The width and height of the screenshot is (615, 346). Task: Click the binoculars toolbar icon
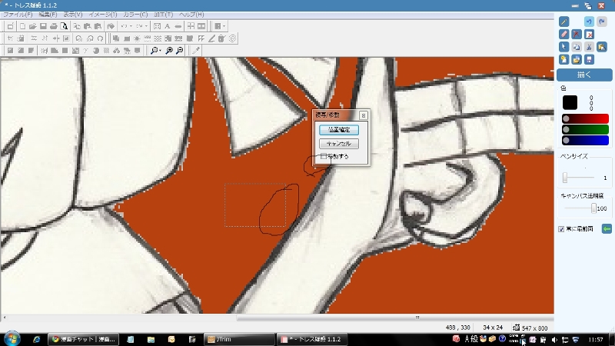117,51
